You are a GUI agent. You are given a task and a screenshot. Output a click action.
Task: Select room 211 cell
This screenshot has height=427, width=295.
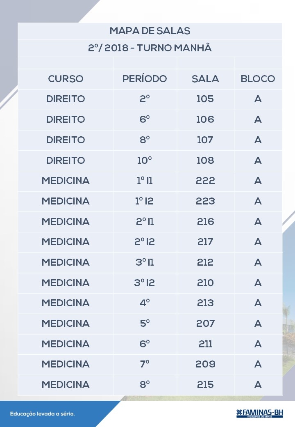(205, 344)
